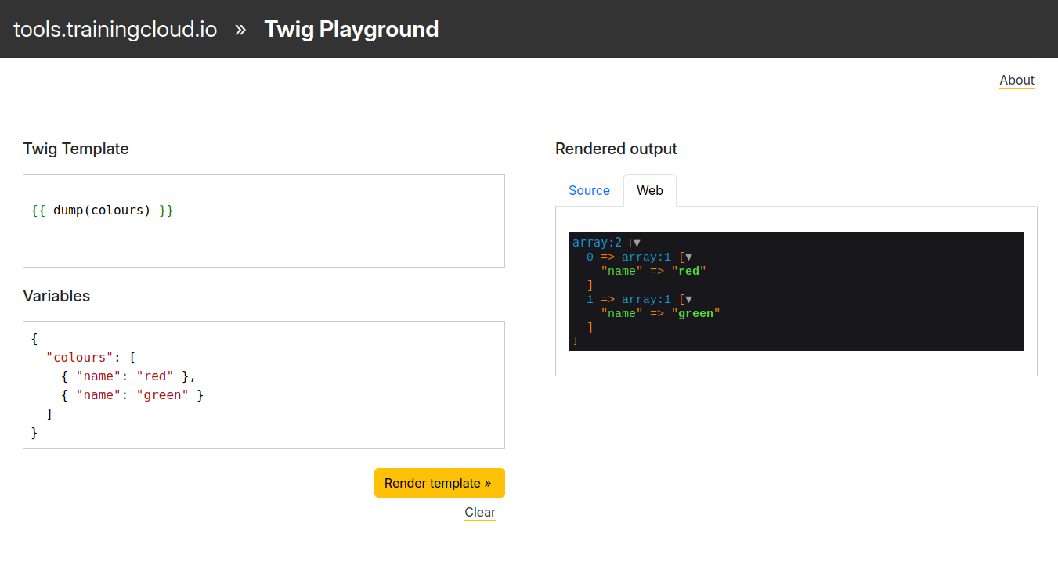The width and height of the screenshot is (1058, 569).
Task: Click dump(colours) in the template editor
Action: tap(102, 211)
